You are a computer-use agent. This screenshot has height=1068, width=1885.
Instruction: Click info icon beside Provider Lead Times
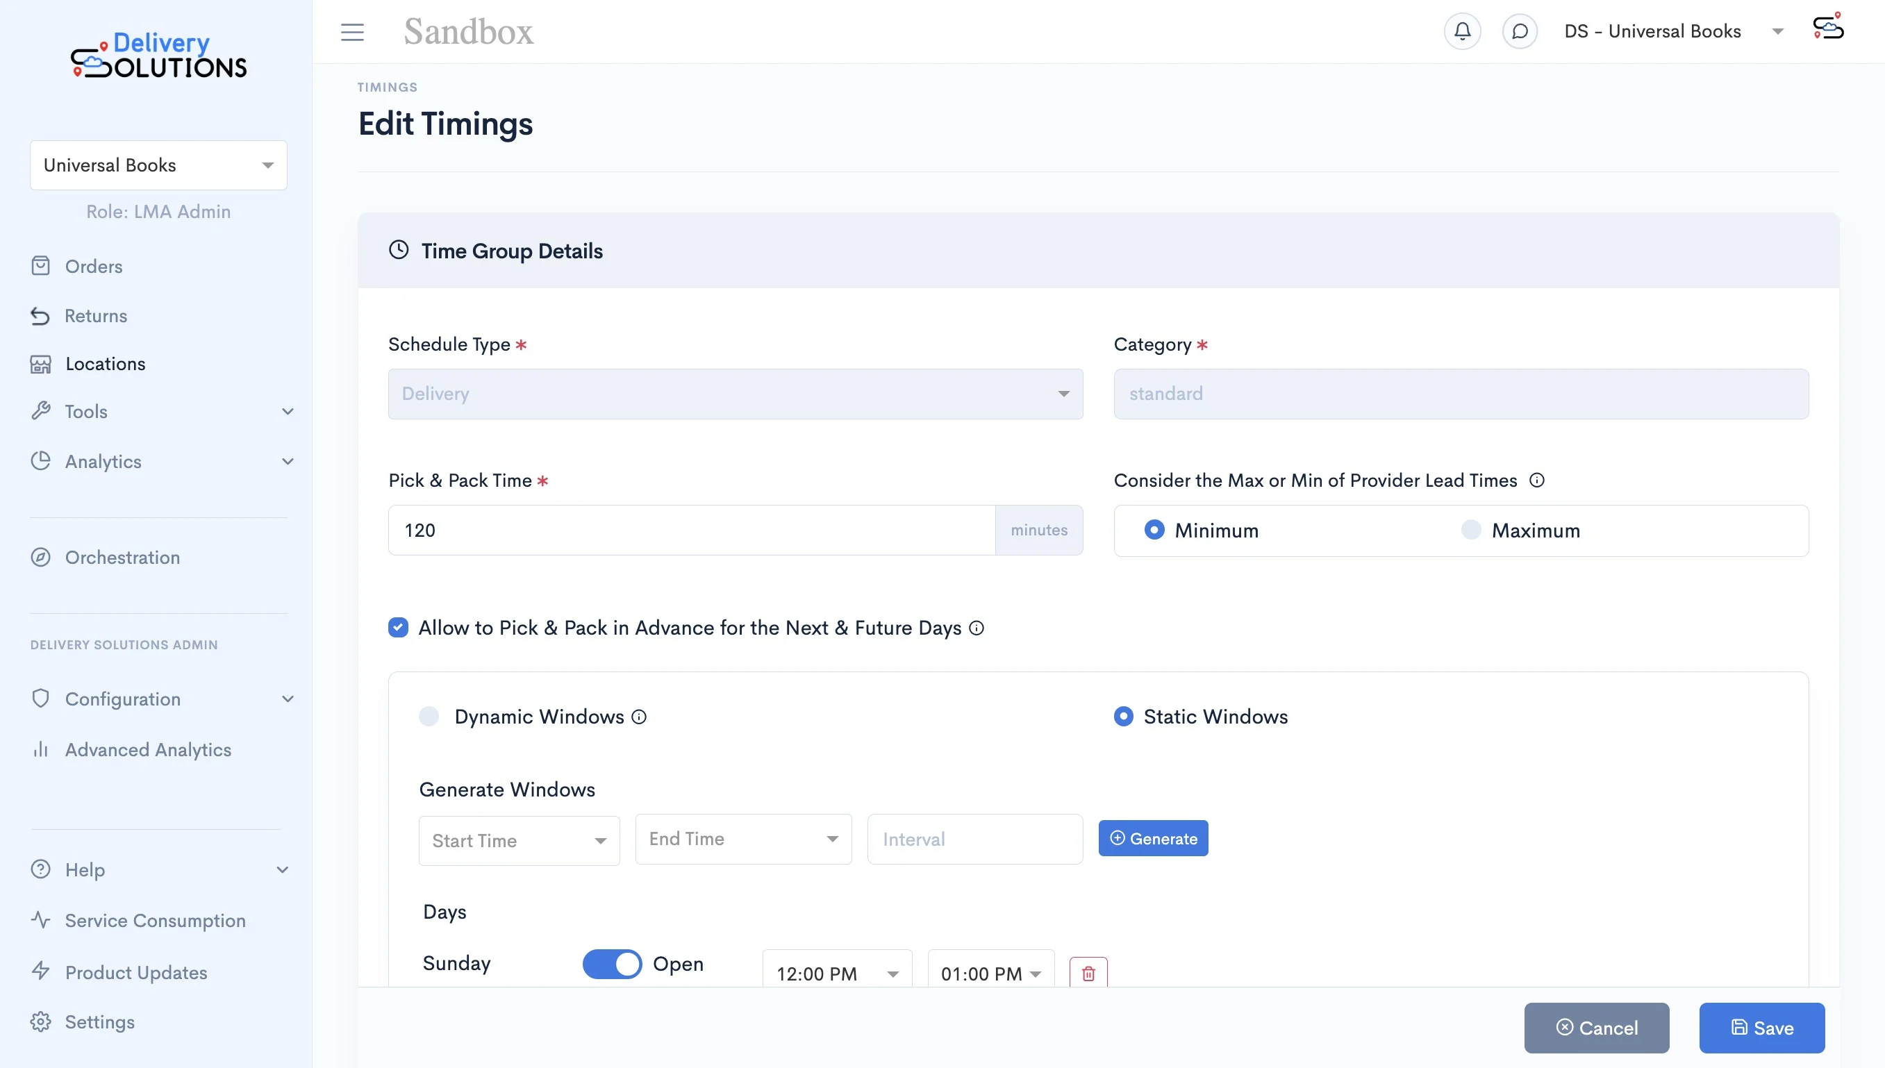pos(1536,481)
